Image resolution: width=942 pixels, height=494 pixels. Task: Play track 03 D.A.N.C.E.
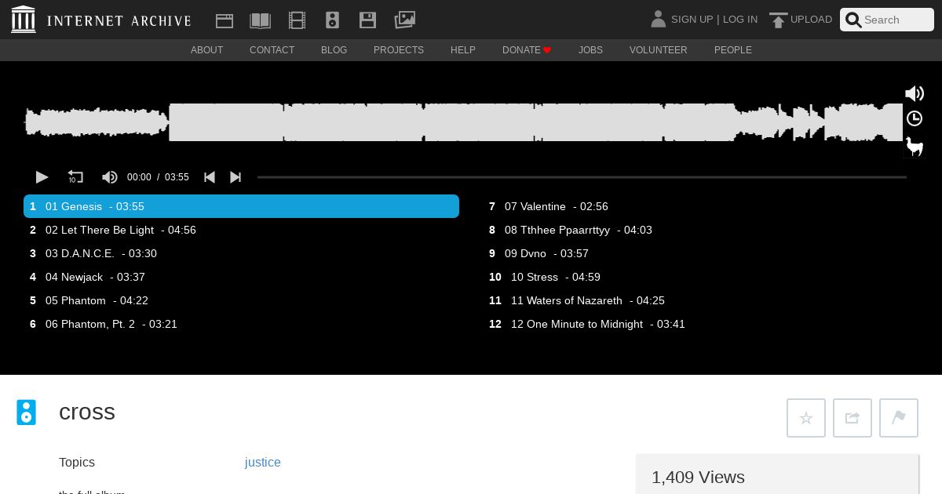[x=241, y=253]
